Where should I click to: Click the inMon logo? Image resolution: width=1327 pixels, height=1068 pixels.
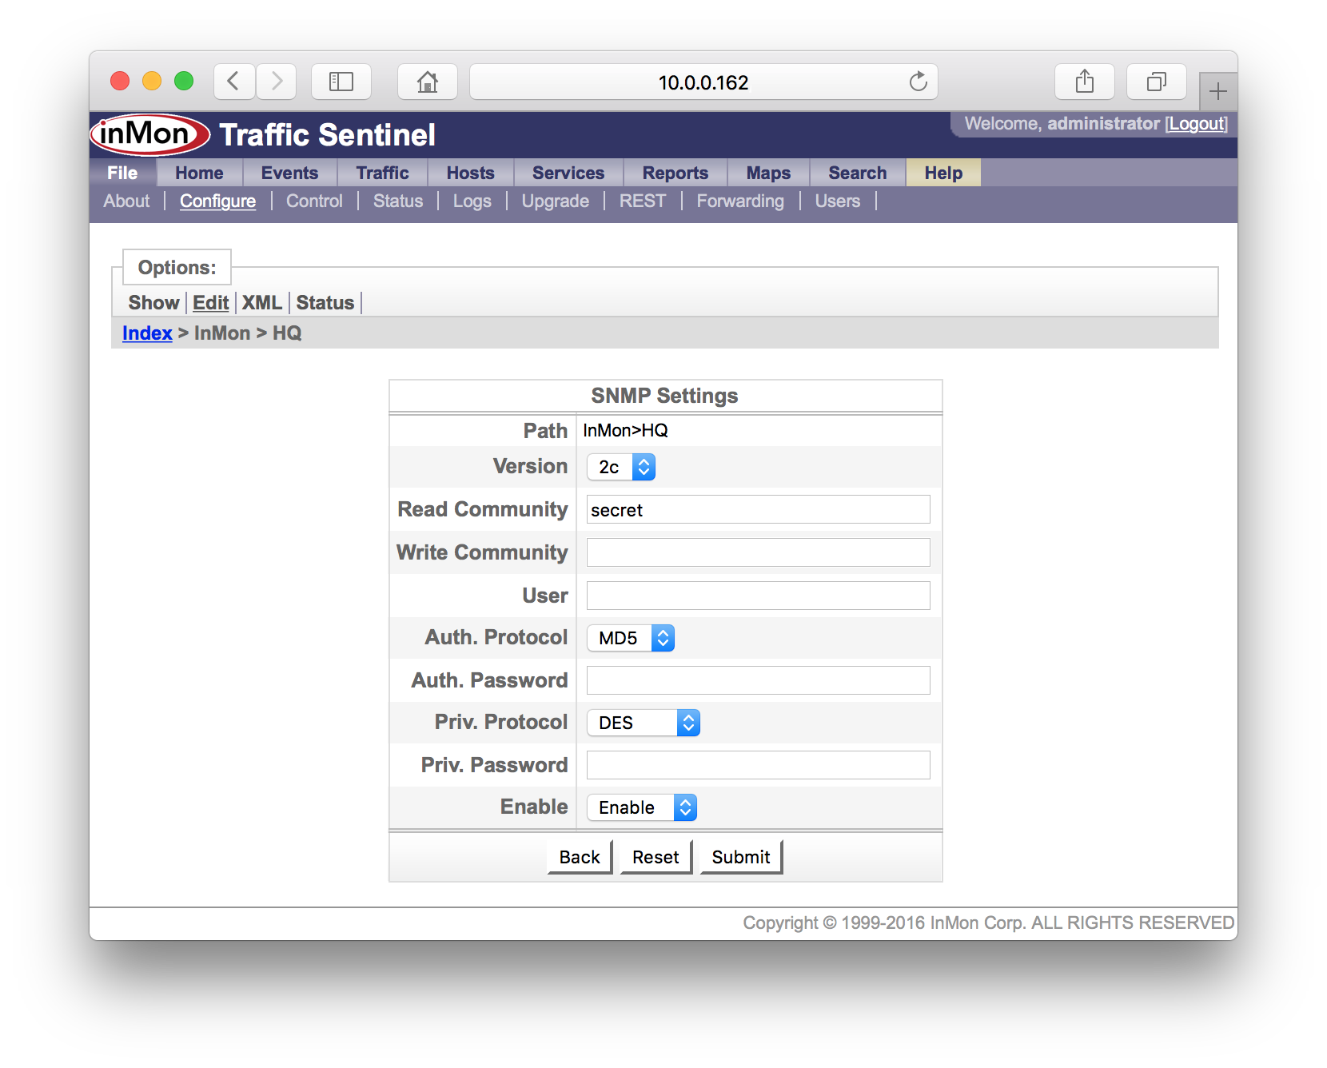149,133
